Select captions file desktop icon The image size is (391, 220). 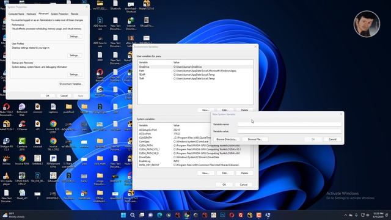point(53,109)
